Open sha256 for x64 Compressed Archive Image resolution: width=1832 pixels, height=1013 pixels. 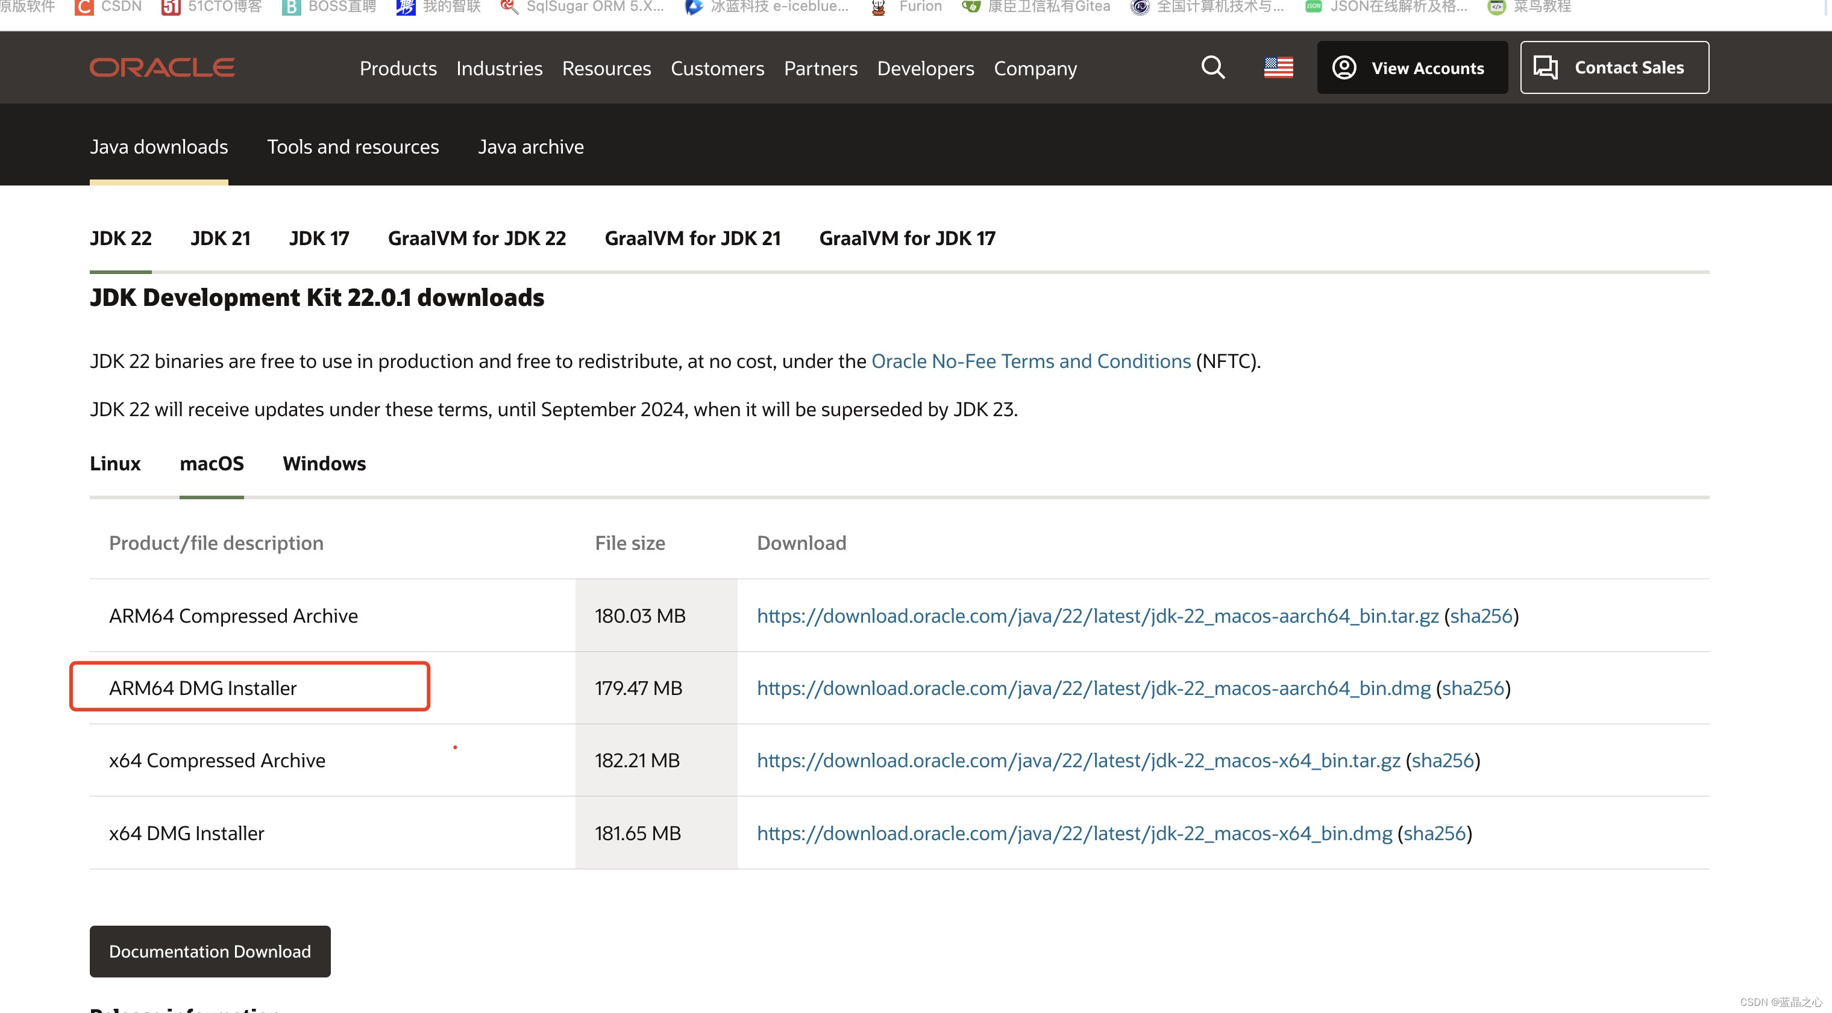point(1442,761)
